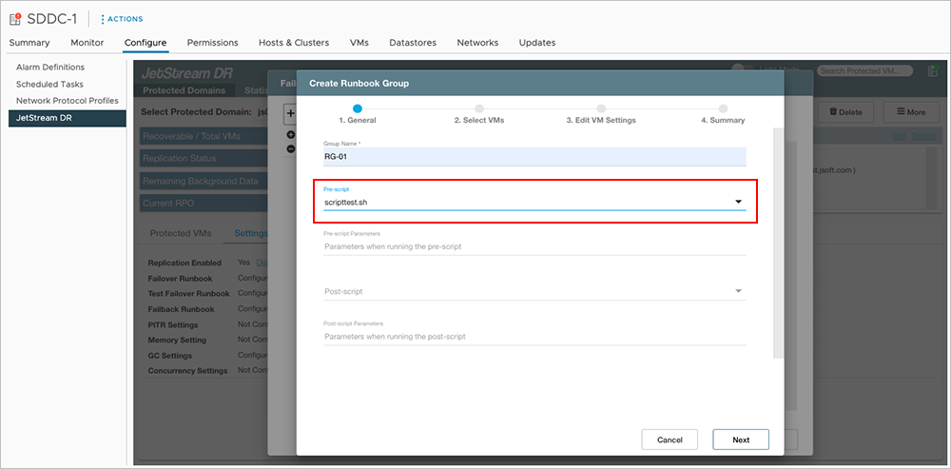The width and height of the screenshot is (951, 469).
Task: Expand the Post-script dropdown
Action: coord(738,291)
